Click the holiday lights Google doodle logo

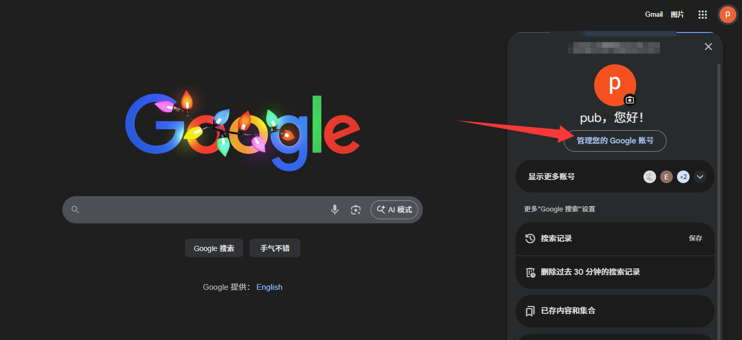(243, 131)
